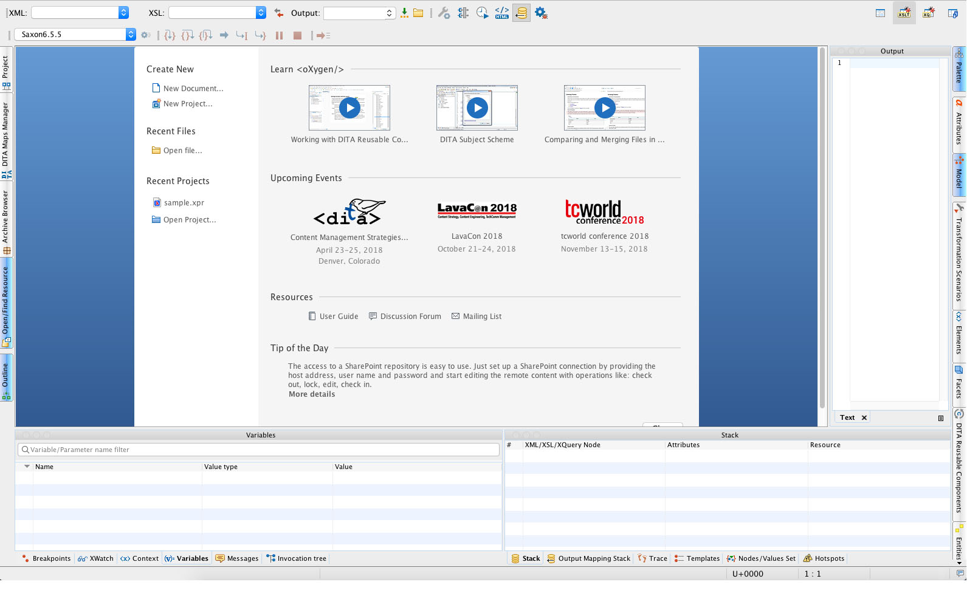Click the blue gear with red bug icon

[x=541, y=13]
